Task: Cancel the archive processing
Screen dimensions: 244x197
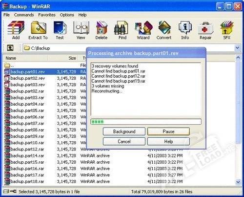Action: [x=124, y=141]
